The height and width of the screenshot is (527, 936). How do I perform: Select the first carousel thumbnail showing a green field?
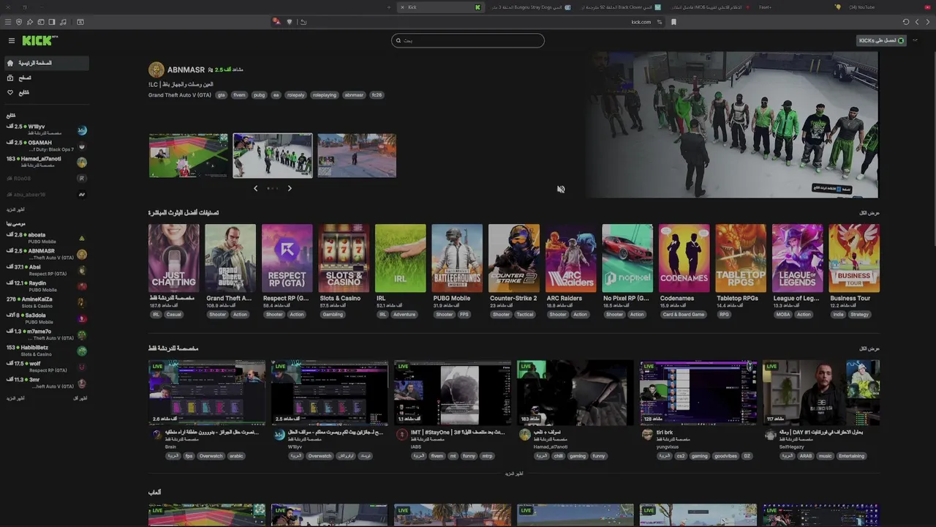point(189,155)
